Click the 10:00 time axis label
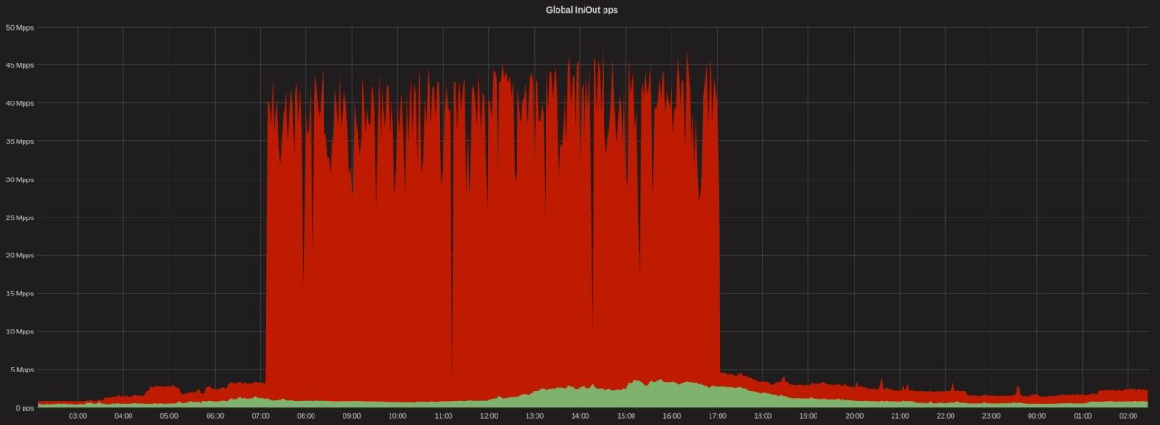The width and height of the screenshot is (1160, 425). (397, 417)
